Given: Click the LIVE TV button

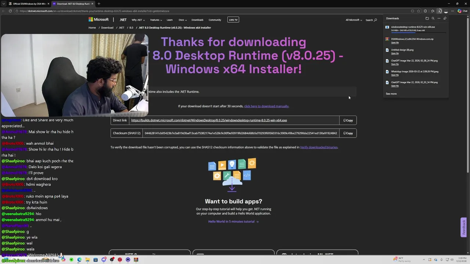Looking at the screenshot, I should [x=233, y=20].
